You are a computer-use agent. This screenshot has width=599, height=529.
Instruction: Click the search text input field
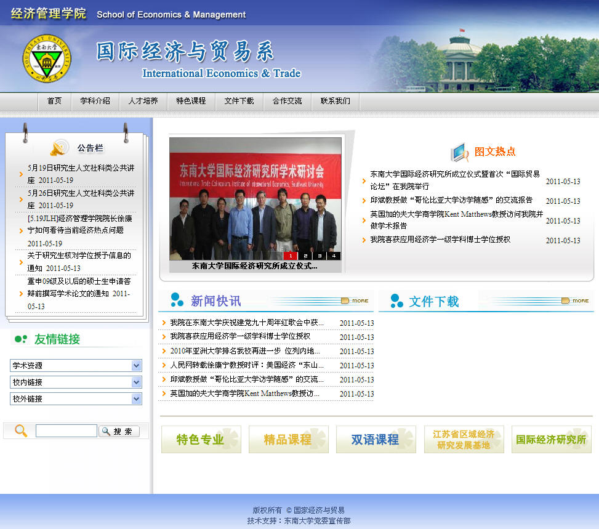pos(66,431)
